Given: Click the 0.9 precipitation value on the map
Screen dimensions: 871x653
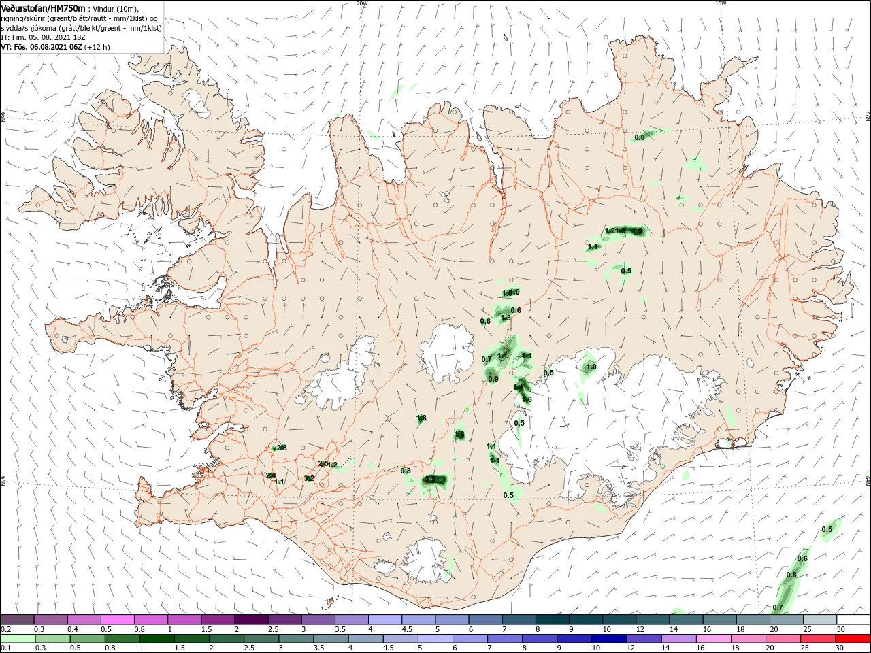Looking at the screenshot, I should (493, 380).
